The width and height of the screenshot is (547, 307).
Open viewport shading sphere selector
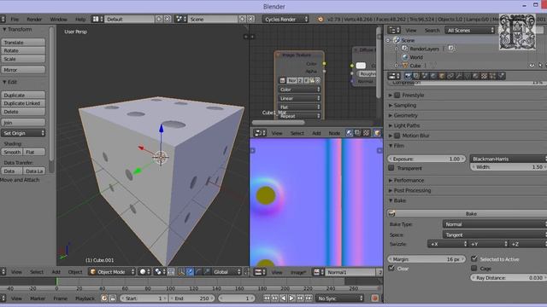pyautogui.click(x=144, y=272)
